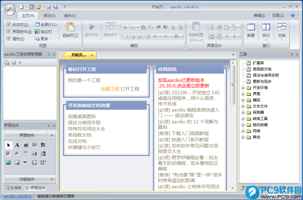
Task: Open 库函数文档 in tools tree
Action: [262, 69]
